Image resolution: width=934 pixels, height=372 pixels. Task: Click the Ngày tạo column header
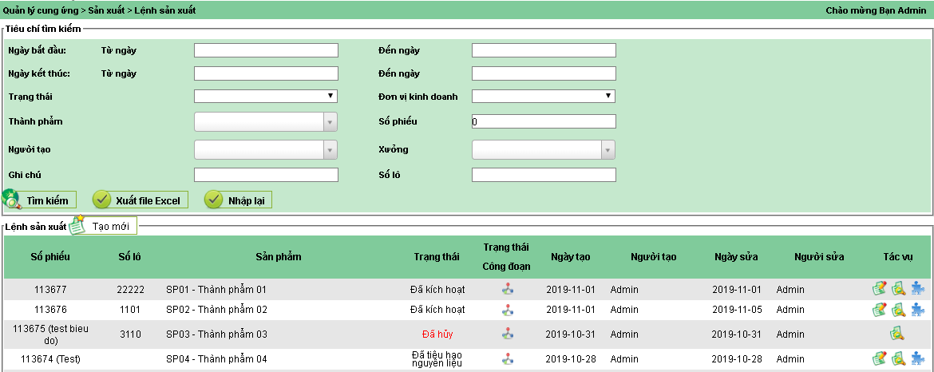click(571, 257)
